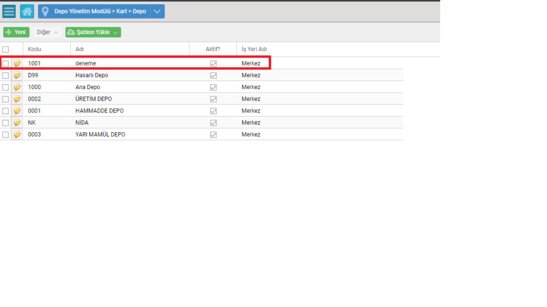Click Merkez in the NİDA row
547x307 pixels.
[251, 123]
